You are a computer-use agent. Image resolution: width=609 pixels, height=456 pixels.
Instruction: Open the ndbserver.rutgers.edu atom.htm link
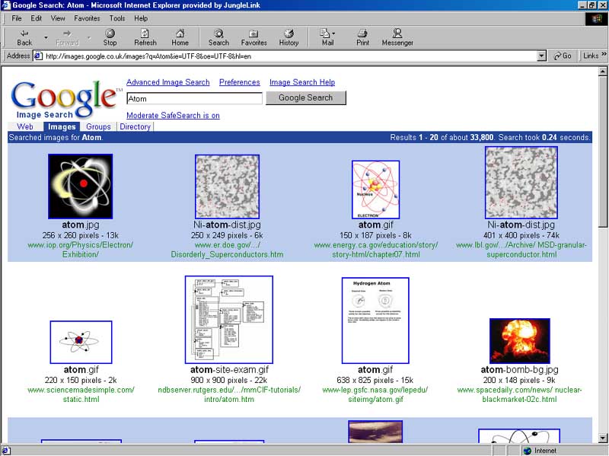[x=229, y=394]
